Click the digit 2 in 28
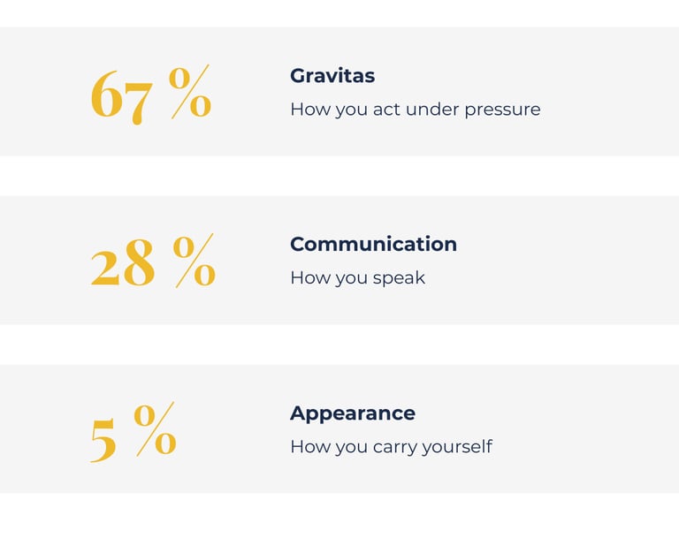 [106, 264]
